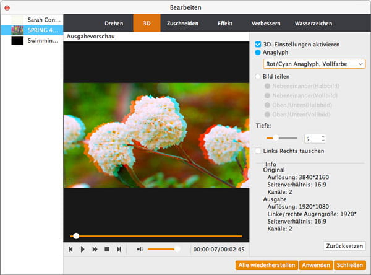Choose Oben/Unten(Halbbild) option

point(267,105)
